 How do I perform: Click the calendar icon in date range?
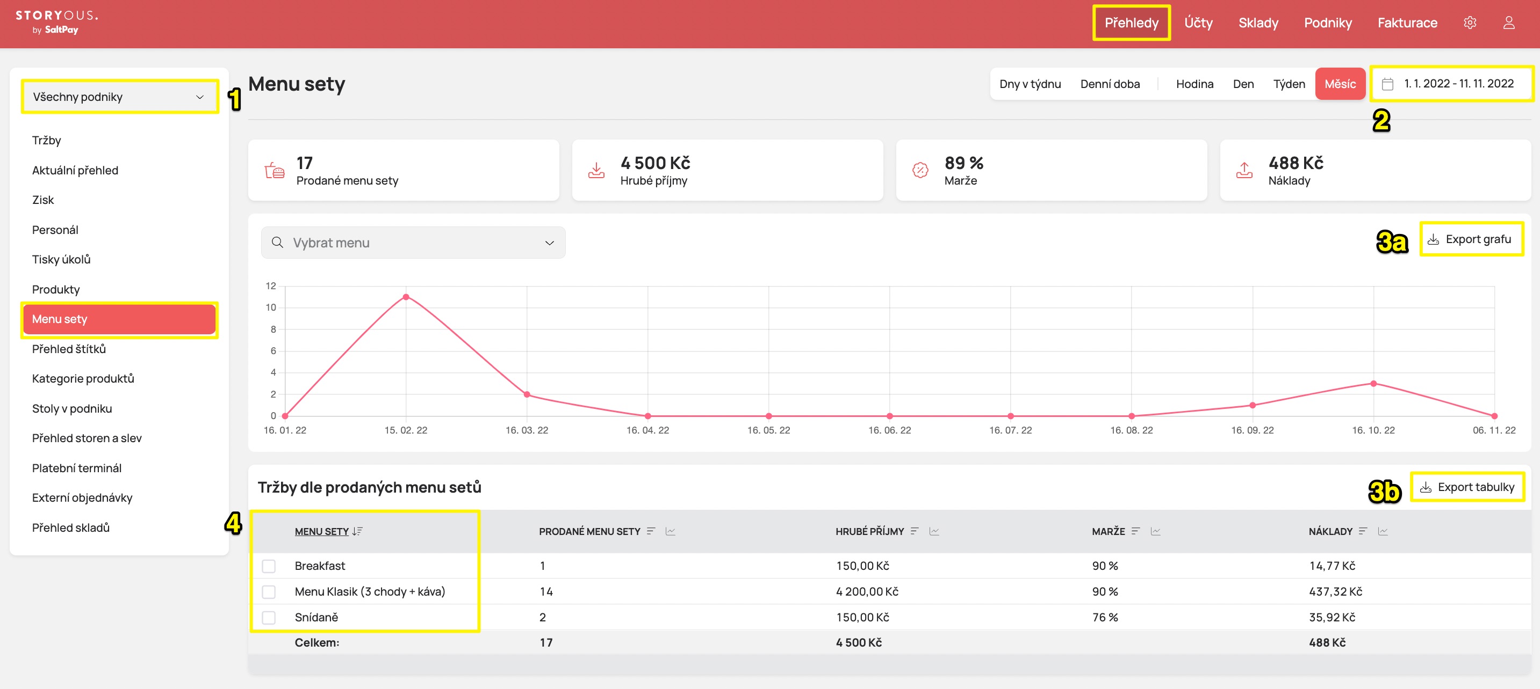[1387, 84]
